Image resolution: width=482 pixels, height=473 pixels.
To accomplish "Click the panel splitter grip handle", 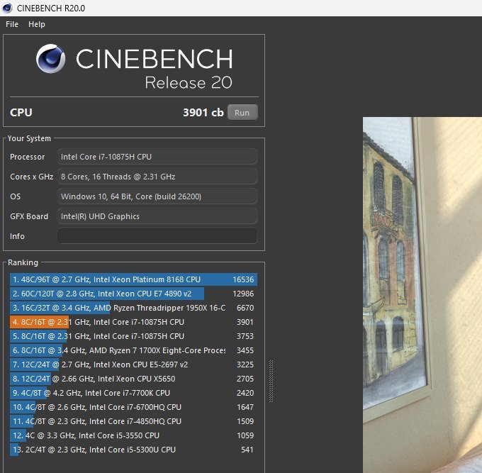I will (x=271, y=381).
